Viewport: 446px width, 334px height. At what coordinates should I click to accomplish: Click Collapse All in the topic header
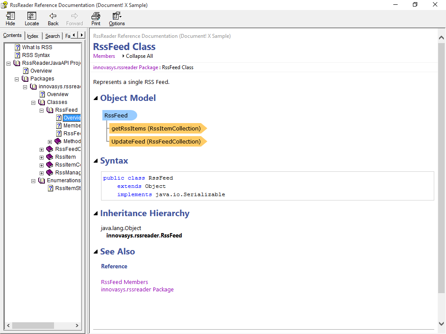[x=137, y=56]
